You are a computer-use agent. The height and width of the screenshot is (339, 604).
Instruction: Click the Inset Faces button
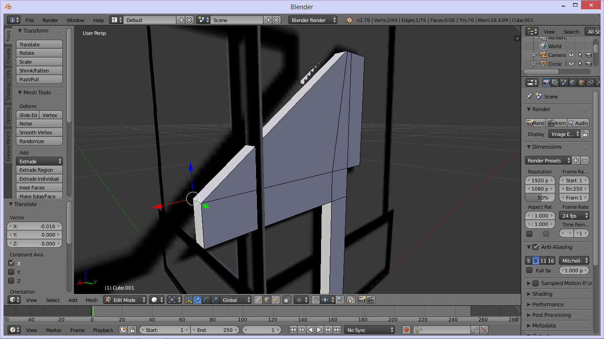tap(39, 188)
